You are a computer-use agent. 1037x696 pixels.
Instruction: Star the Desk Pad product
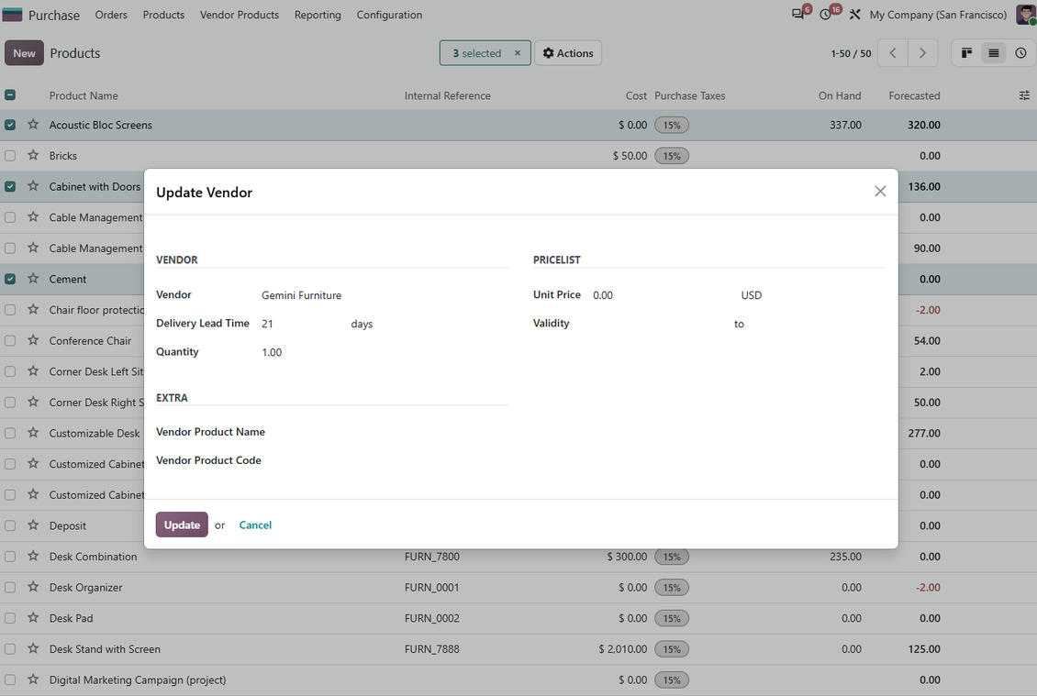click(33, 618)
